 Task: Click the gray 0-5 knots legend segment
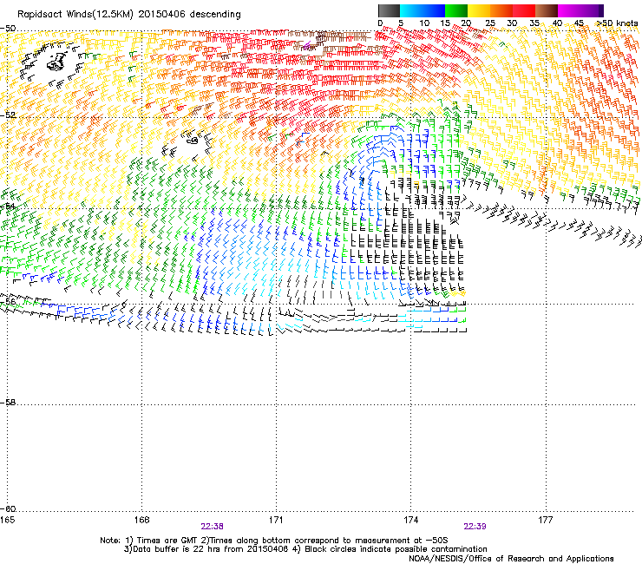tap(389, 10)
